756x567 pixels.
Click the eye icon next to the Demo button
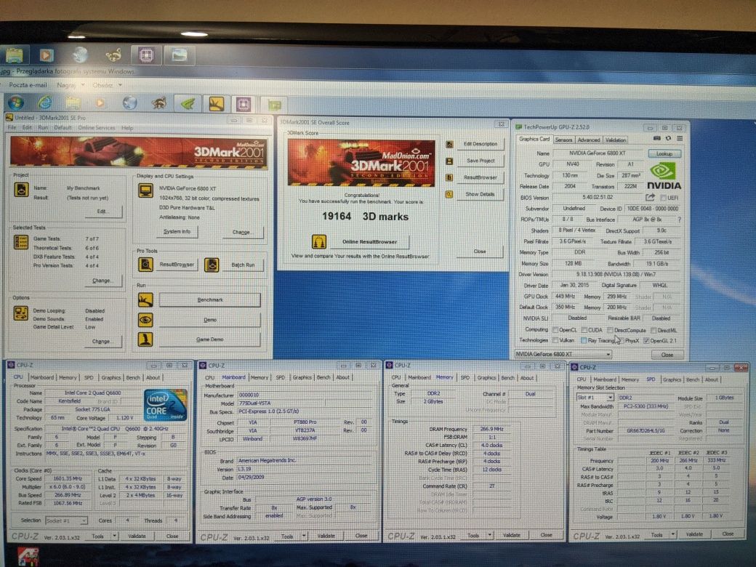145,320
